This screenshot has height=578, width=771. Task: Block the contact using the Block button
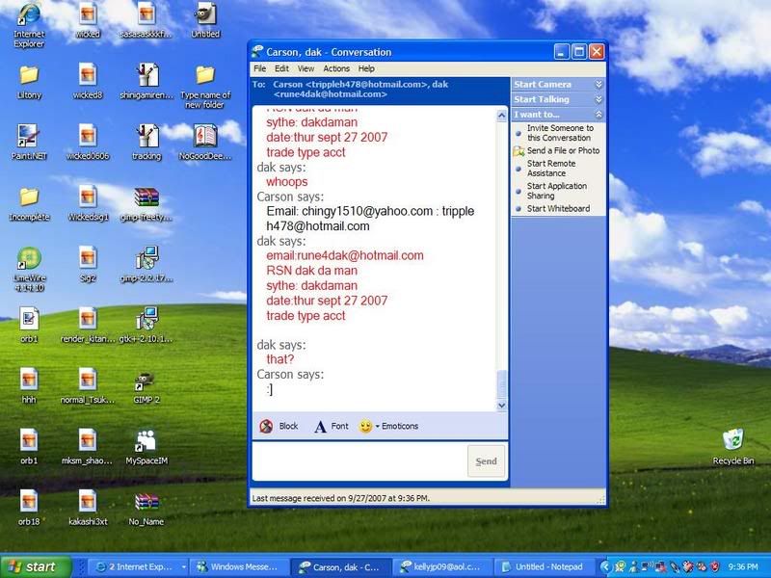[x=279, y=426]
